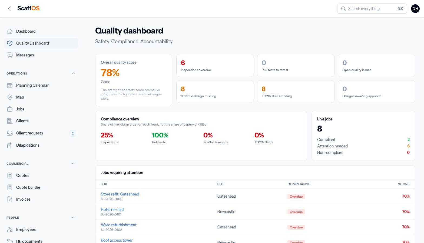Open the Designs awaiting approval card

click(x=376, y=92)
